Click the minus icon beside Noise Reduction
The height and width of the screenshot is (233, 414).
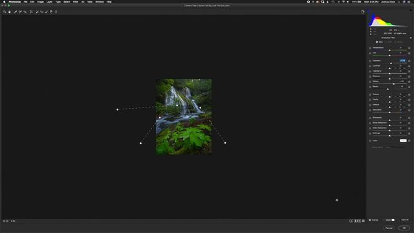point(370,123)
